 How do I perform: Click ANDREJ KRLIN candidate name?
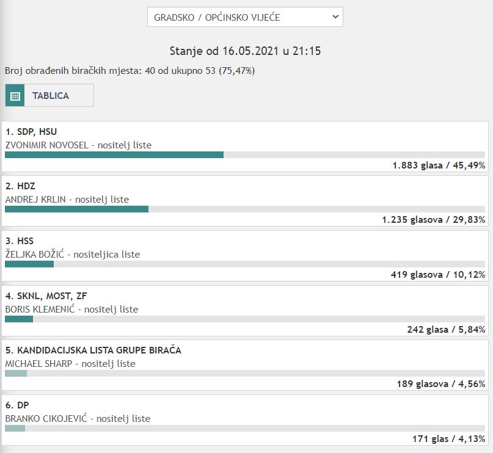[x=36, y=200]
